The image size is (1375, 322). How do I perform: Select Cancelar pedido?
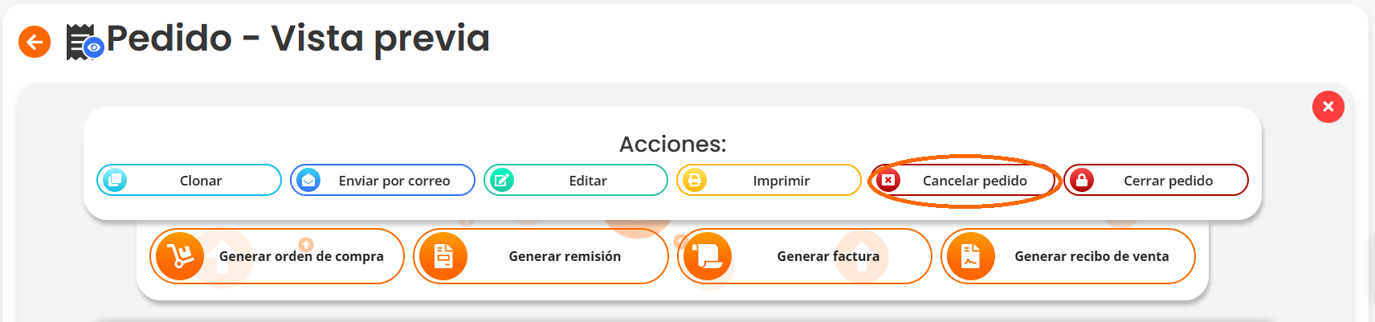pos(974,181)
